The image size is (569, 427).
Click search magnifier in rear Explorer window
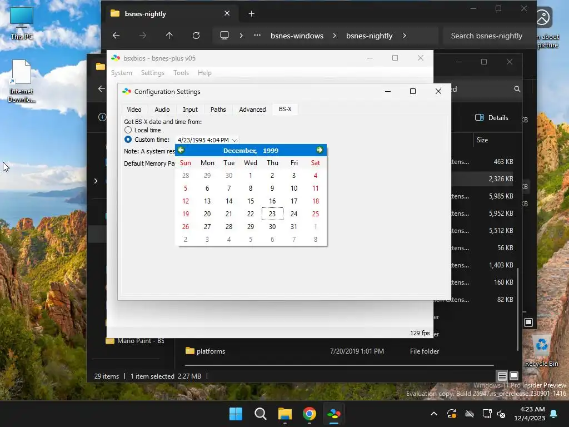click(x=517, y=89)
